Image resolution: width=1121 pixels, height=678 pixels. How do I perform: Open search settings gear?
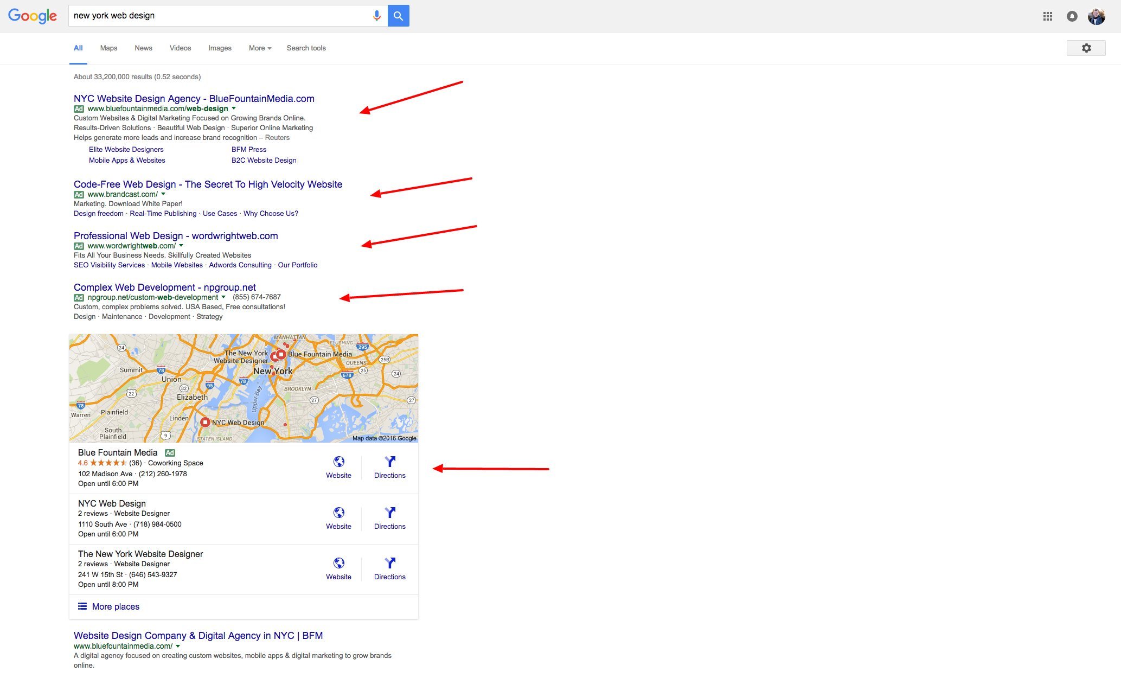(1086, 48)
